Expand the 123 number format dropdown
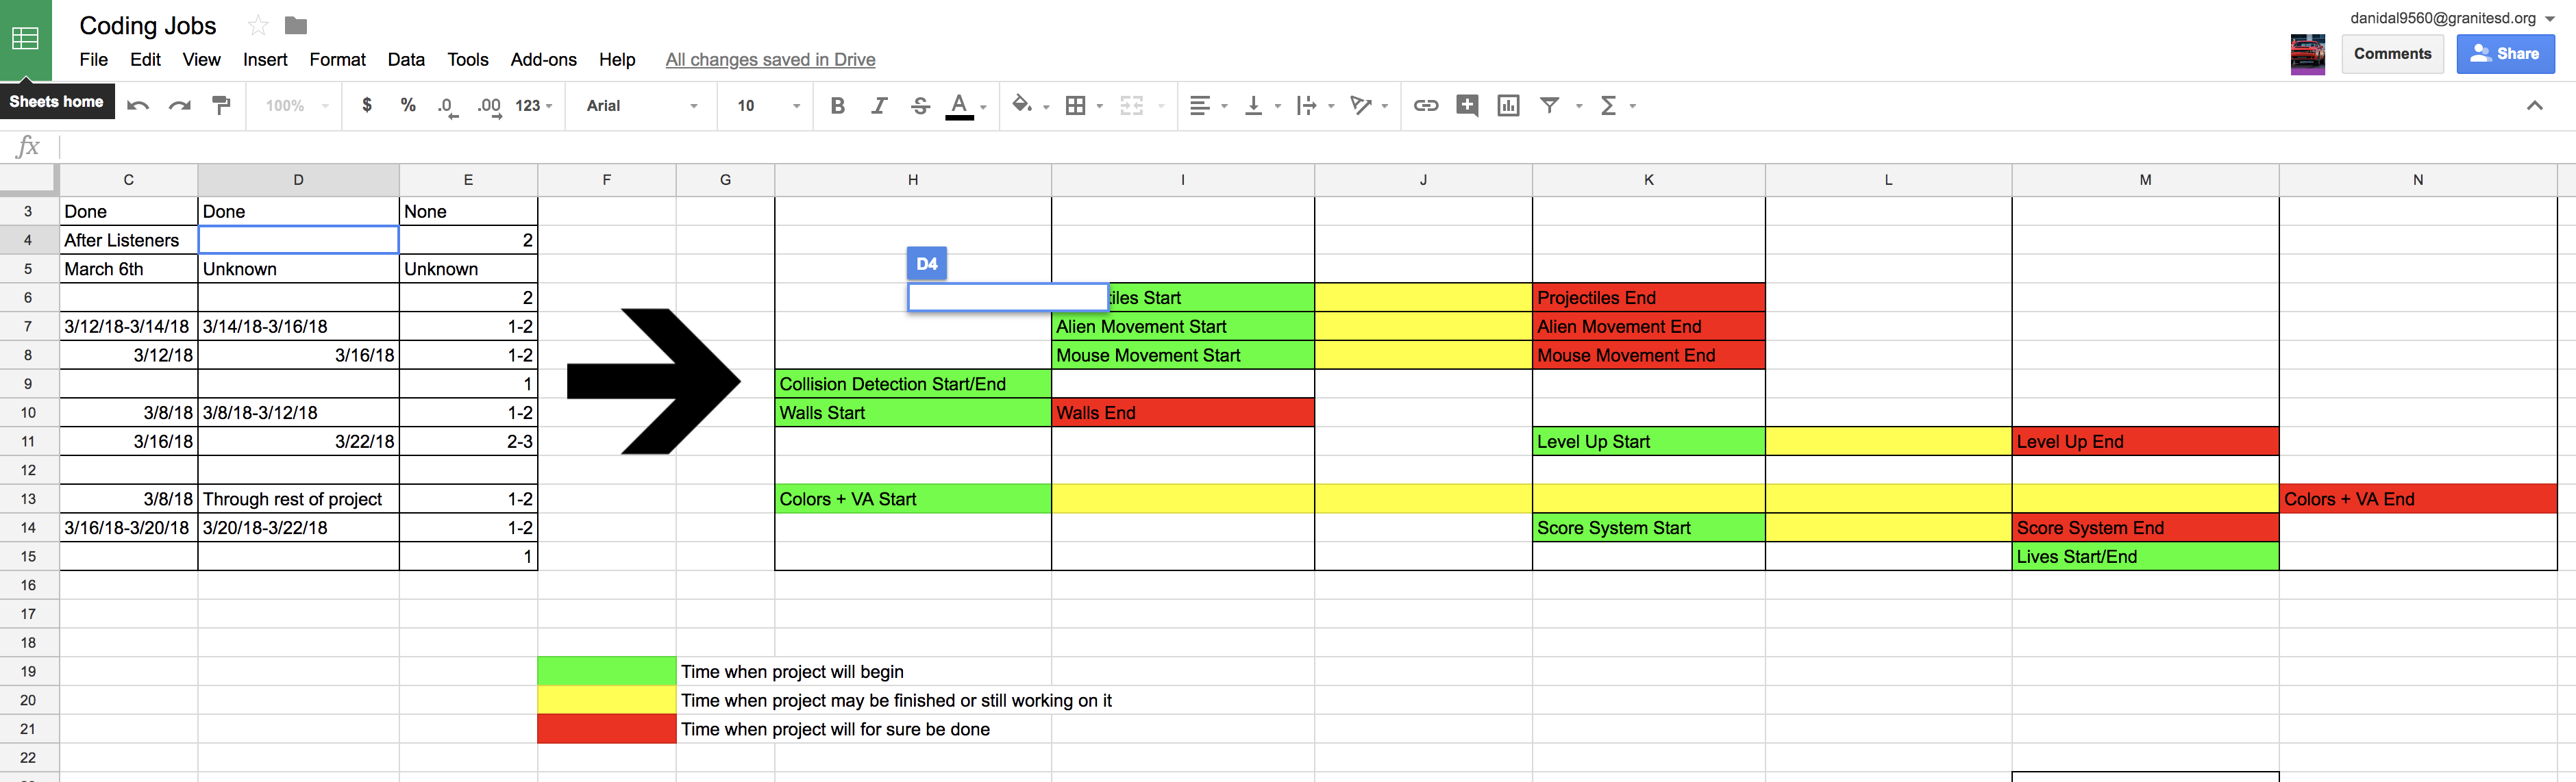The width and height of the screenshot is (2576, 782). tap(533, 106)
